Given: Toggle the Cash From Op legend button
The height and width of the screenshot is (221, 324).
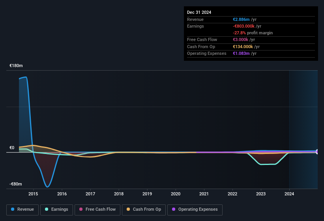Looking at the screenshot, I should [x=144, y=210].
